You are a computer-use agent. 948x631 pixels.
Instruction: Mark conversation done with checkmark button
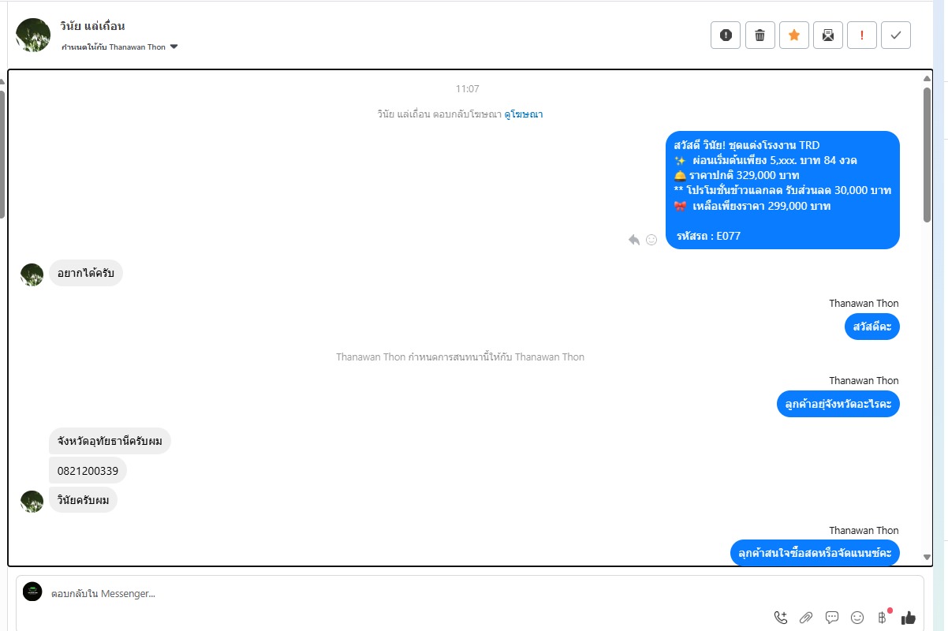click(896, 35)
